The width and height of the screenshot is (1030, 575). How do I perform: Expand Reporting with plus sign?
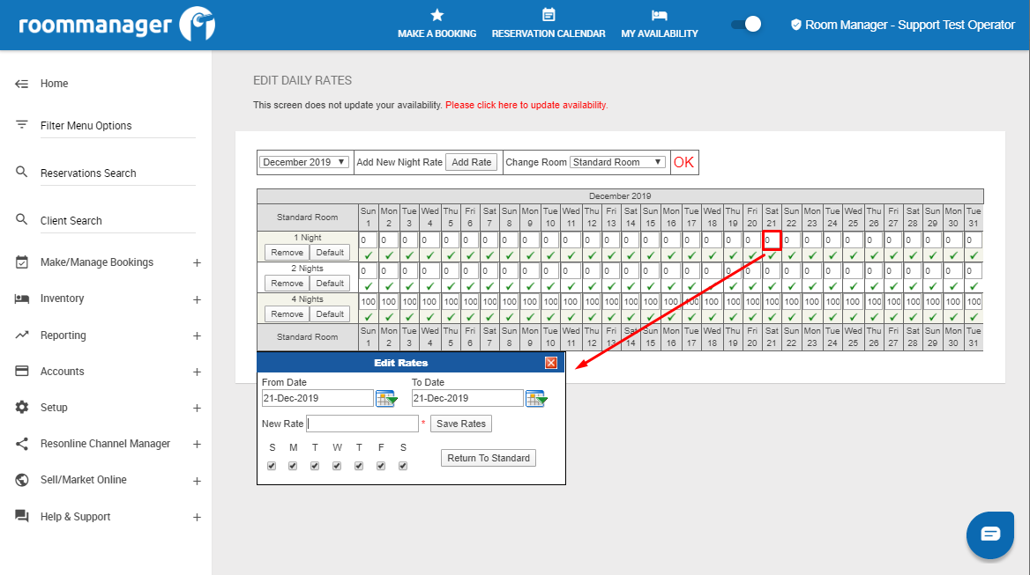pos(197,335)
